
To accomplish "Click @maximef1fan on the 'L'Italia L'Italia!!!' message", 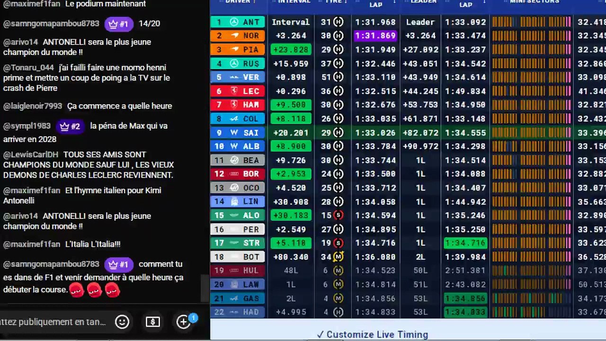I will 32,244.
